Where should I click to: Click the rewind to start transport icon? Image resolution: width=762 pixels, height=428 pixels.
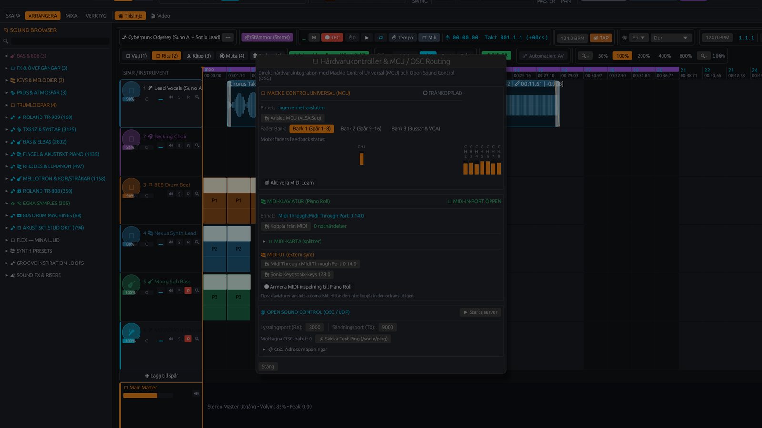coord(314,38)
